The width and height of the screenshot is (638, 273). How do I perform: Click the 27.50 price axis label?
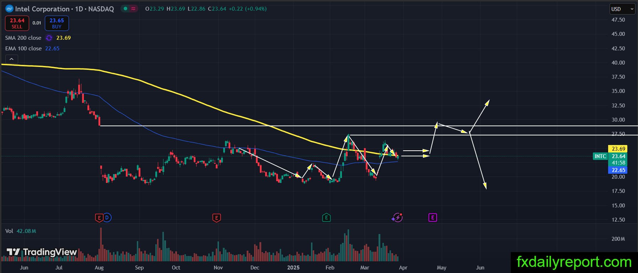tap(618, 134)
